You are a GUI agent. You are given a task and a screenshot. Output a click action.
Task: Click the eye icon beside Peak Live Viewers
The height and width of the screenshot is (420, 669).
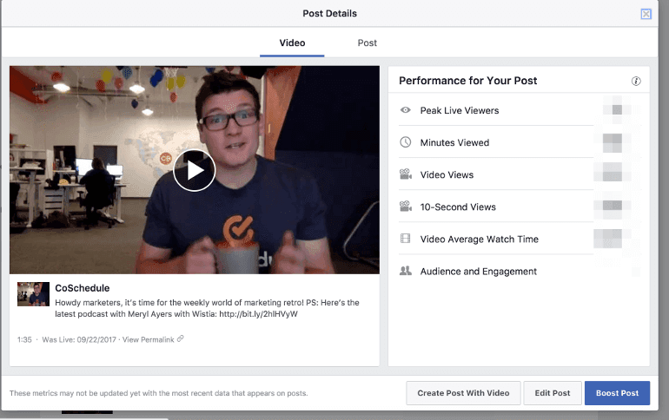point(405,110)
